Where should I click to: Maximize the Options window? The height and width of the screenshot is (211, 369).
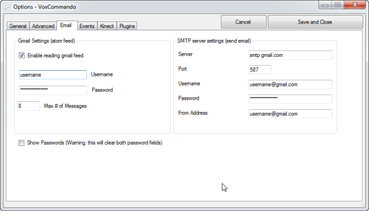(x=338, y=5)
